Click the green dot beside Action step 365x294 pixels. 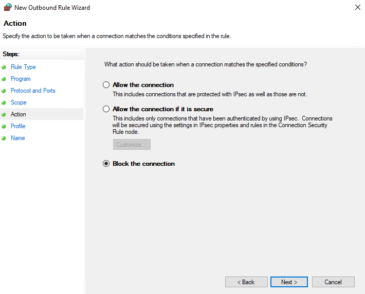click(4, 115)
